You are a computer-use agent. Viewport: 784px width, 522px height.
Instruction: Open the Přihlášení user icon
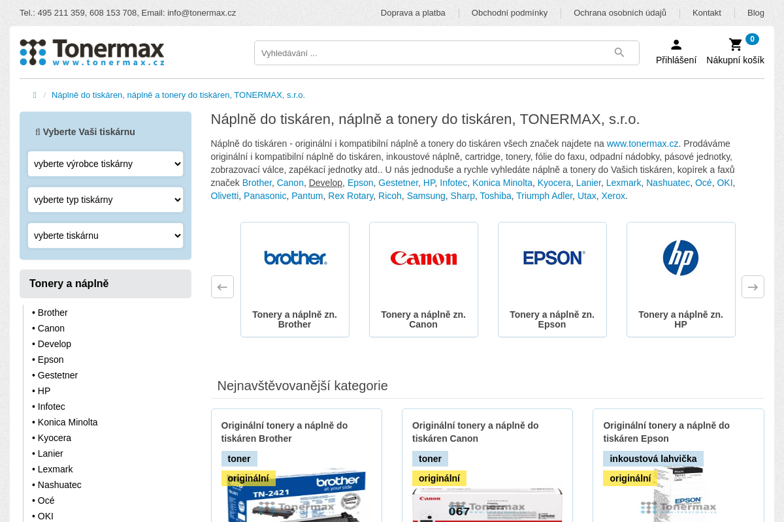point(676,44)
